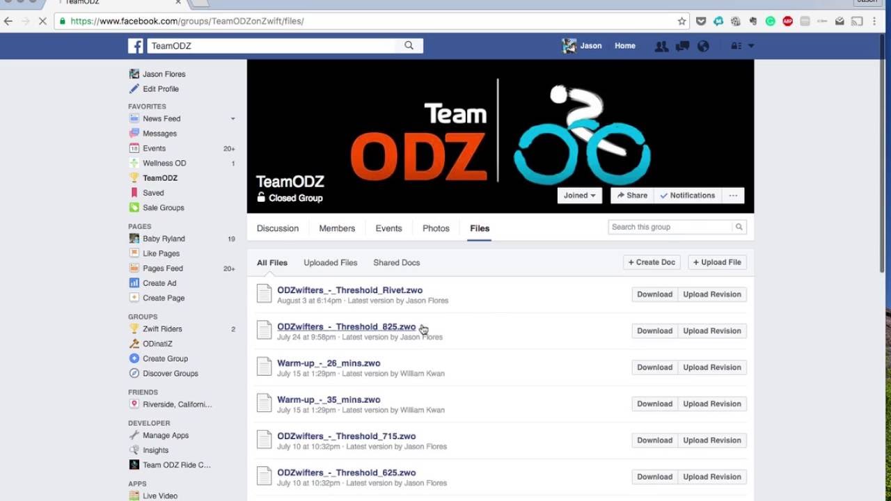Open Pages Feed in the sidebar
891x501 pixels.
(156, 268)
